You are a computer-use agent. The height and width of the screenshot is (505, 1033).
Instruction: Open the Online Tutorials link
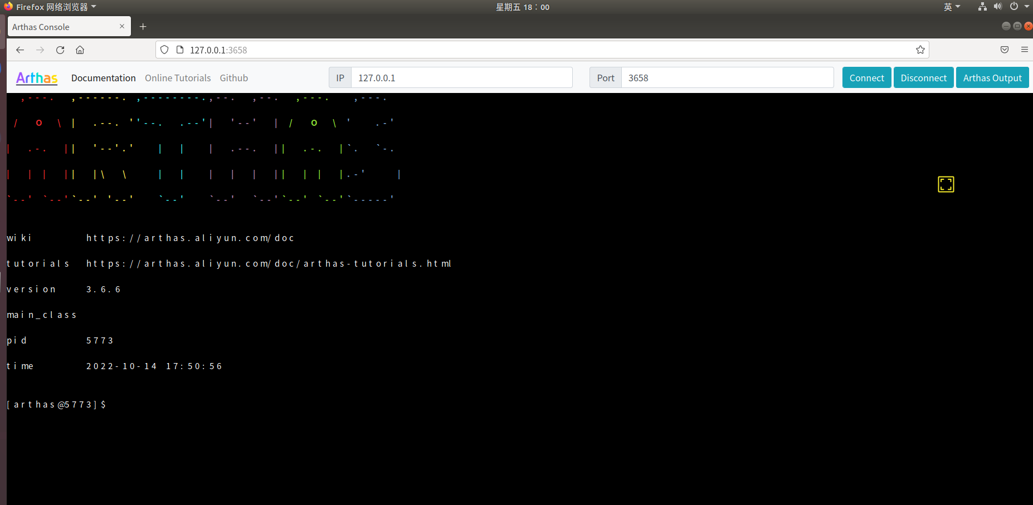178,78
